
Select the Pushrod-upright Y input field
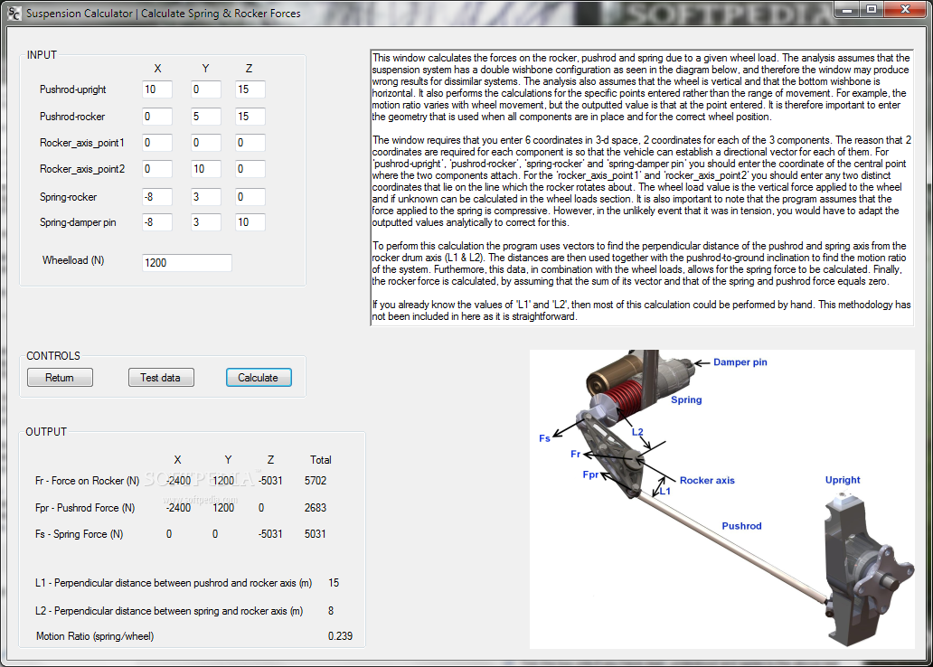(x=206, y=89)
